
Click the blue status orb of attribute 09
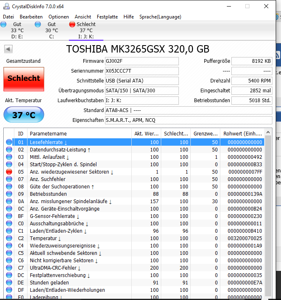point(9,194)
